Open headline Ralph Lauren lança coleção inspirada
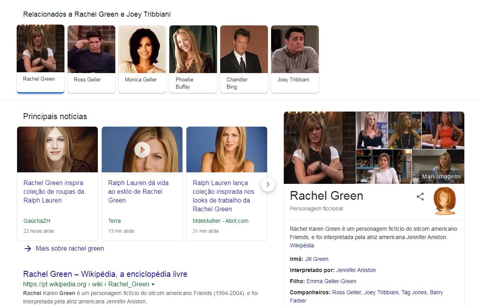This screenshot has height=305, width=481. tap(223, 196)
